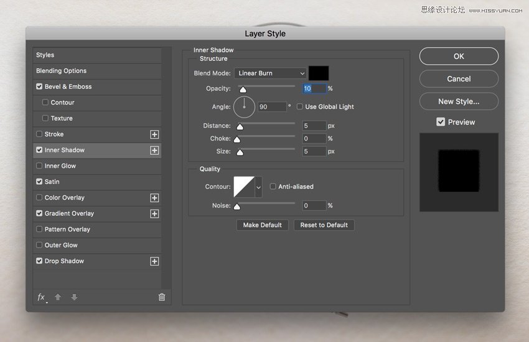Add another Stroke with plus icon
Screen dimensions: 529x342
[x=154, y=134]
